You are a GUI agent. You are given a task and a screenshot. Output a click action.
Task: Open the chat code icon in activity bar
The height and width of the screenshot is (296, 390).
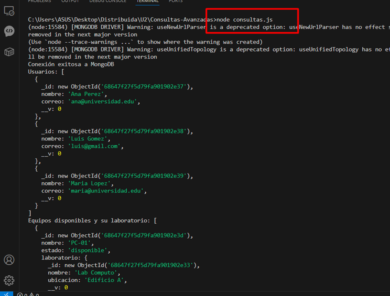coord(9,31)
